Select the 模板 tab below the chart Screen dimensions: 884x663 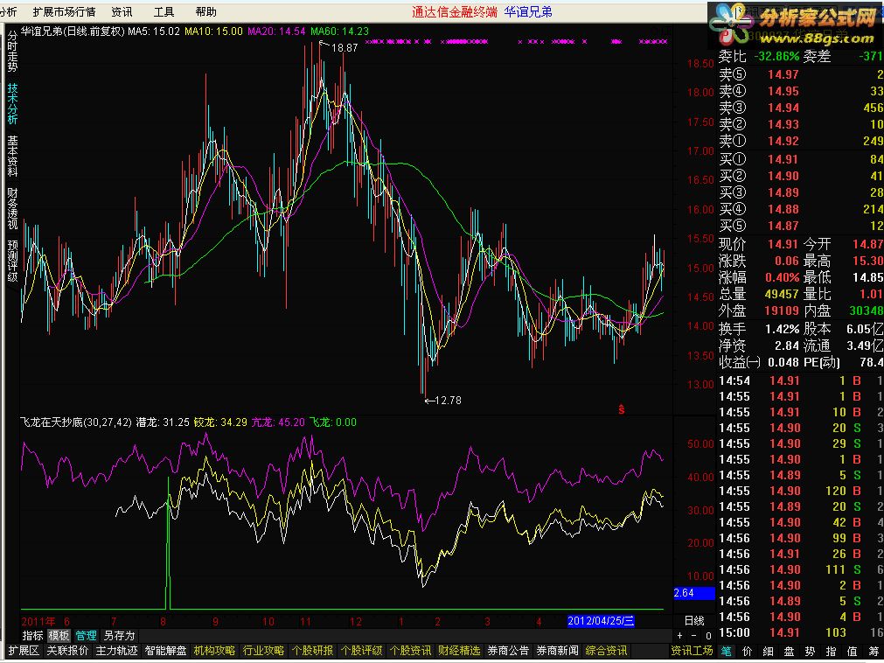(59, 635)
